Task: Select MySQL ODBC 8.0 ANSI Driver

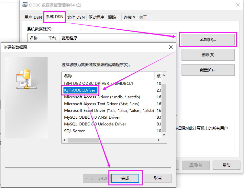Action: pos(92,117)
